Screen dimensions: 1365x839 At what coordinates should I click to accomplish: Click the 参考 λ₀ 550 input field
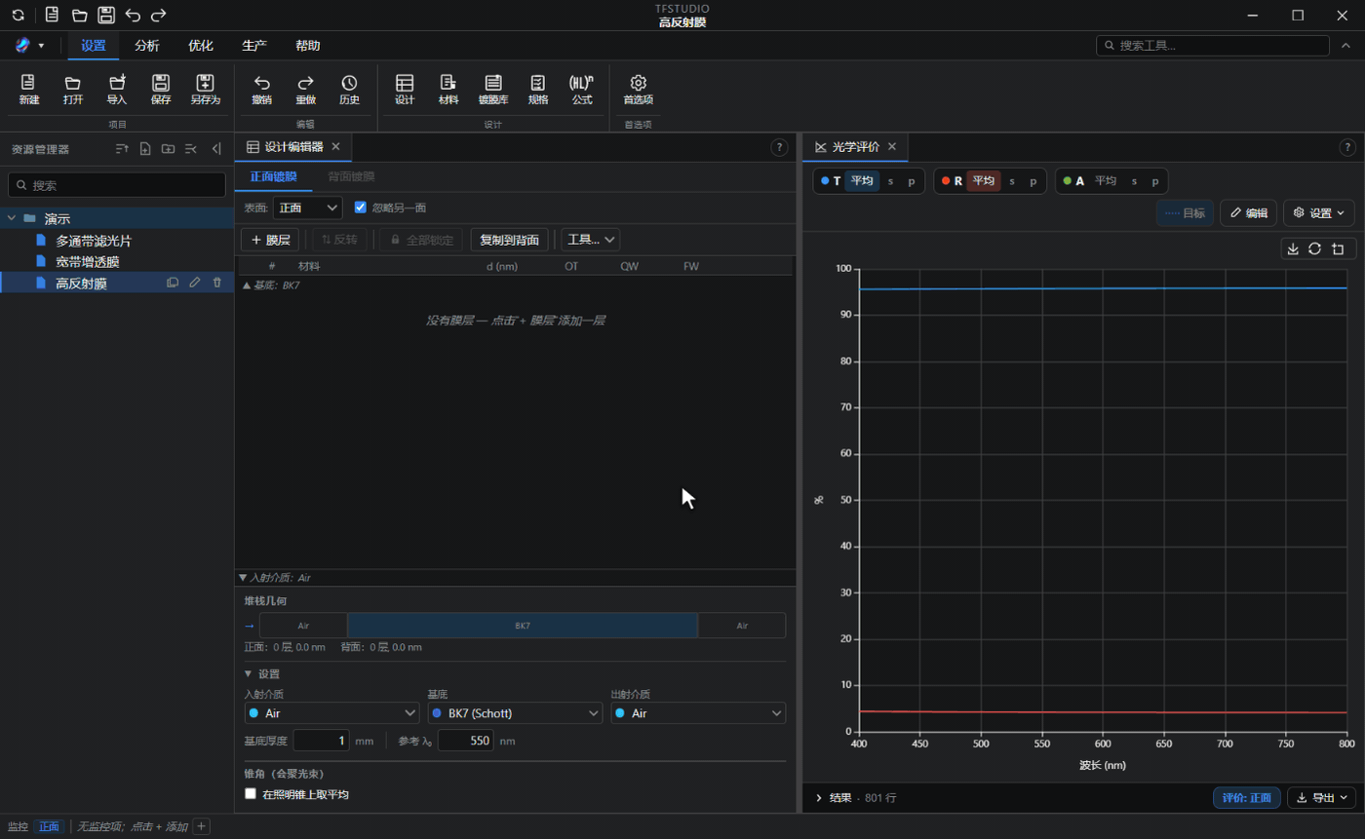tap(466, 741)
